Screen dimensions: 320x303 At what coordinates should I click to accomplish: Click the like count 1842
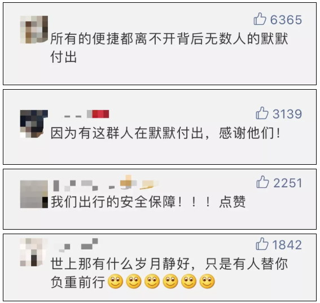click(287, 245)
